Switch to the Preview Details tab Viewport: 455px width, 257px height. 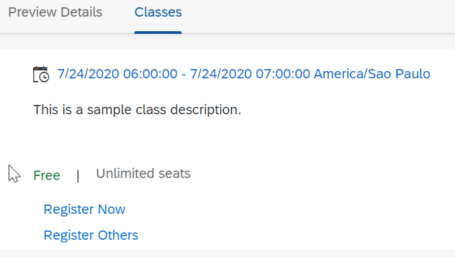(x=55, y=12)
